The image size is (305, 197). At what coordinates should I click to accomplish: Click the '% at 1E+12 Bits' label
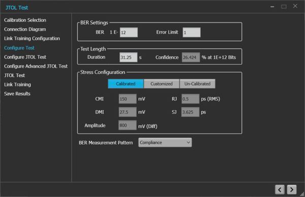pyautogui.click(x=219, y=57)
